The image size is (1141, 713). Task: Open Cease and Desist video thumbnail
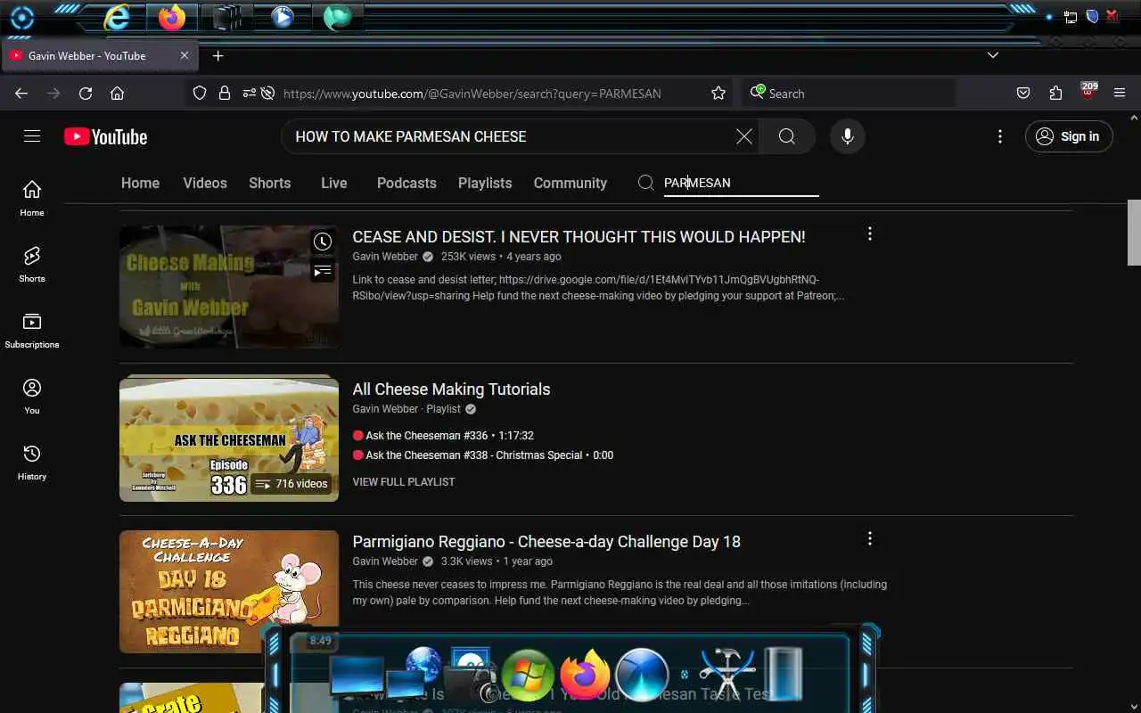tap(229, 286)
